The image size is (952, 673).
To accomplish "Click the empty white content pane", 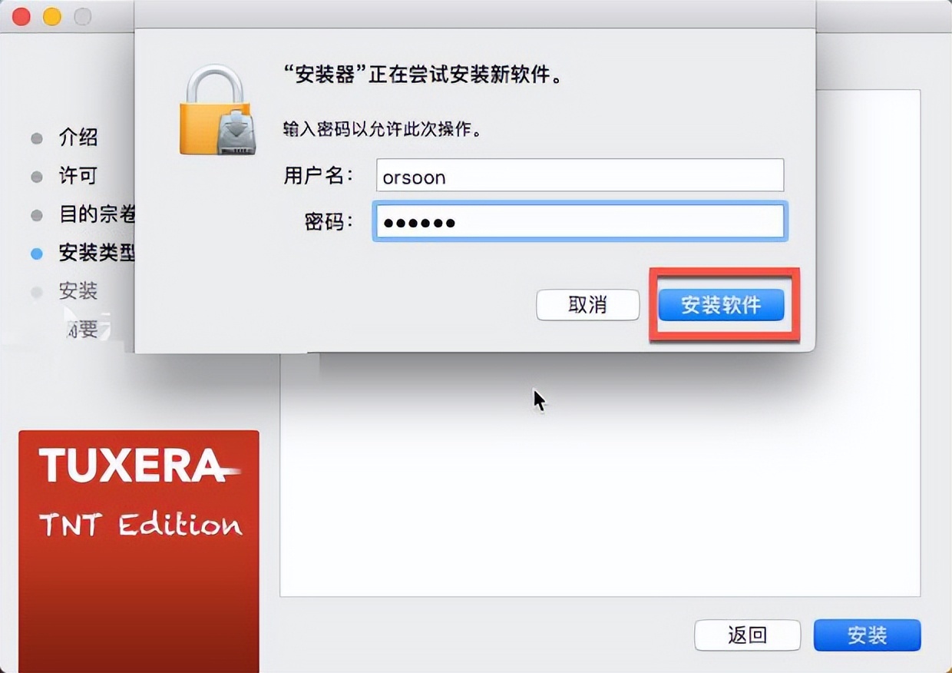I will pos(600,476).
